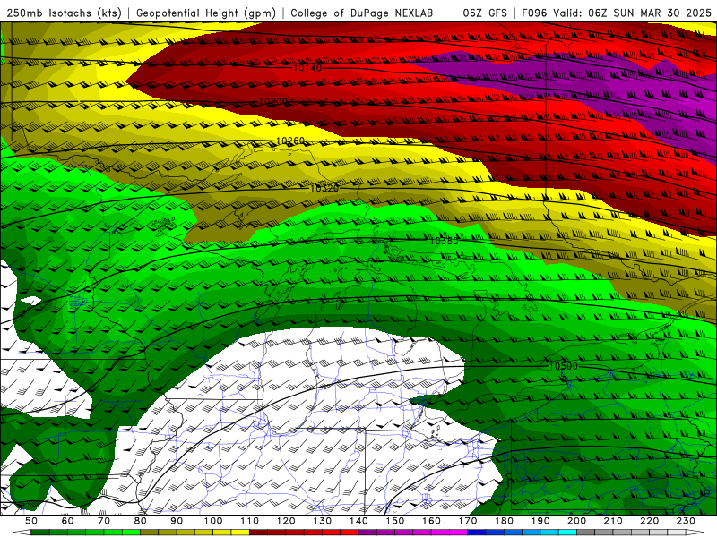This screenshot has height=537, width=717.
Task: Click the 'Geopotential Height (gpm)' title text
Action: pyautogui.click(x=206, y=13)
